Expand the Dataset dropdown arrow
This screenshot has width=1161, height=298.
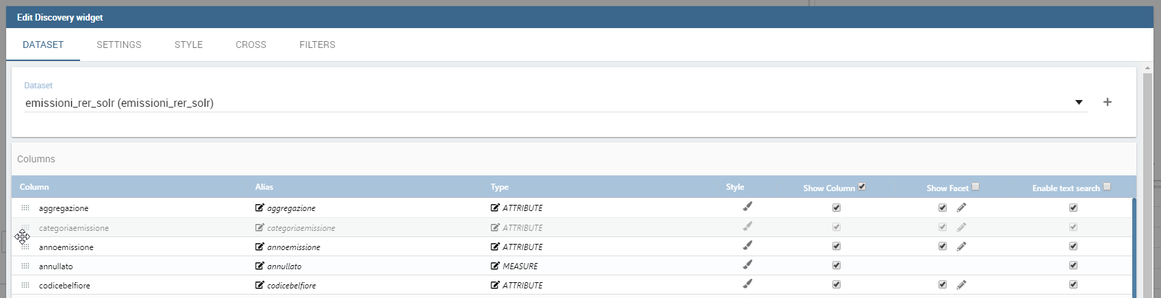(1079, 103)
